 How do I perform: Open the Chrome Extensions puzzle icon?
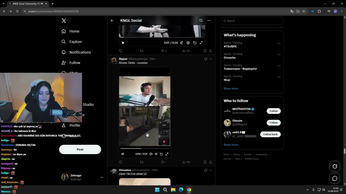tap(319, 11)
